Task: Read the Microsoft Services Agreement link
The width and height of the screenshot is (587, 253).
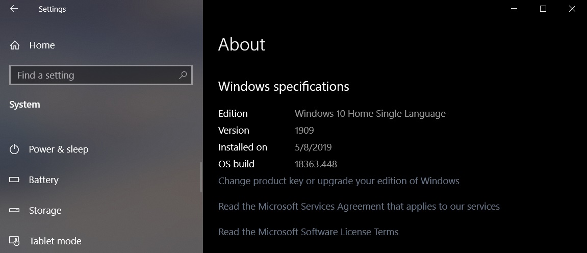Action: (x=359, y=207)
